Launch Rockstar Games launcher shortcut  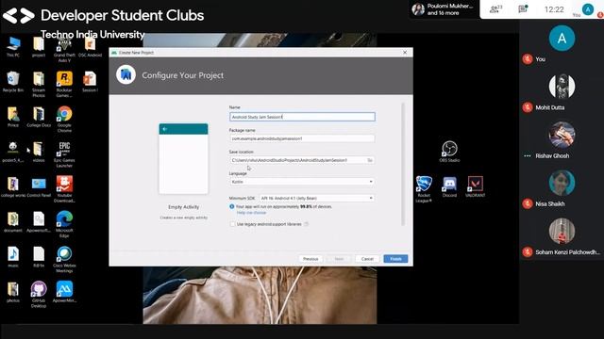click(x=64, y=85)
